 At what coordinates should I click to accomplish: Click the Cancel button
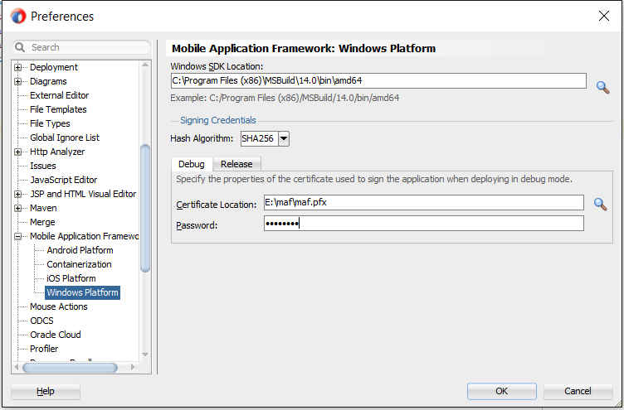pos(578,391)
